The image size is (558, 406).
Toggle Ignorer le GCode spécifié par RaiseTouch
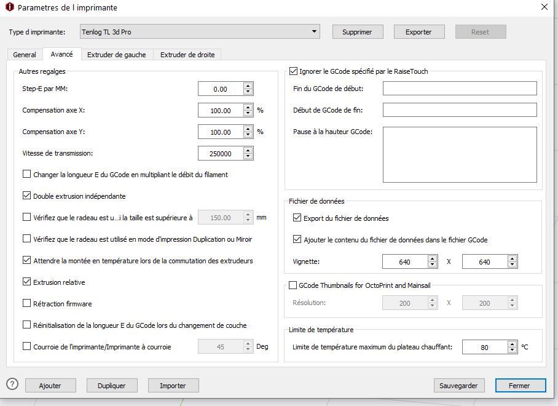[293, 71]
